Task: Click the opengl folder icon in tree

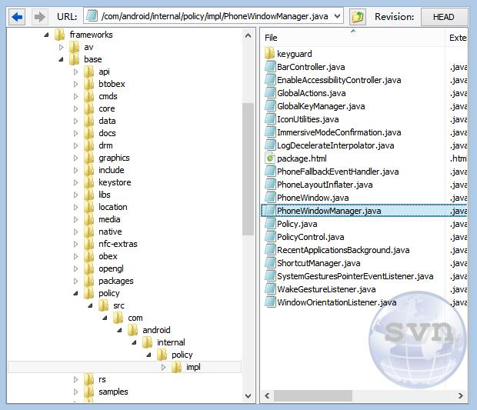Action: tap(88, 268)
